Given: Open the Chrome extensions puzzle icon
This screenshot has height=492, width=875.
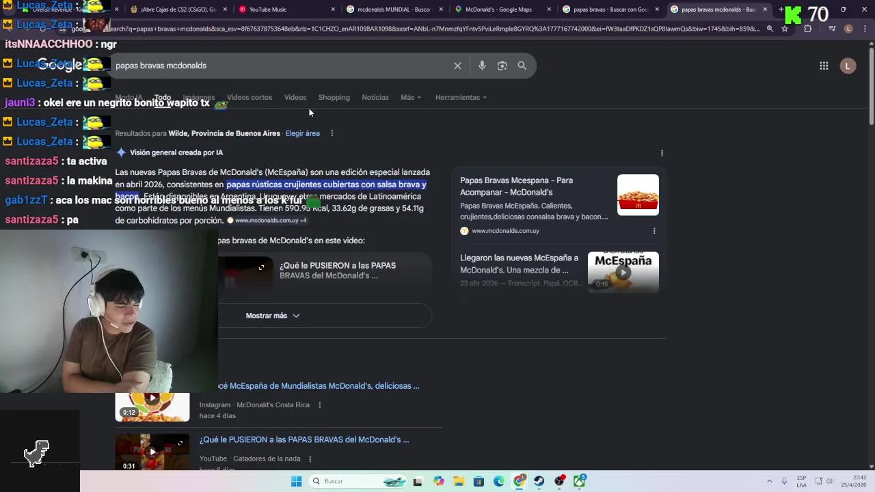Looking at the screenshot, I should pos(807,29).
